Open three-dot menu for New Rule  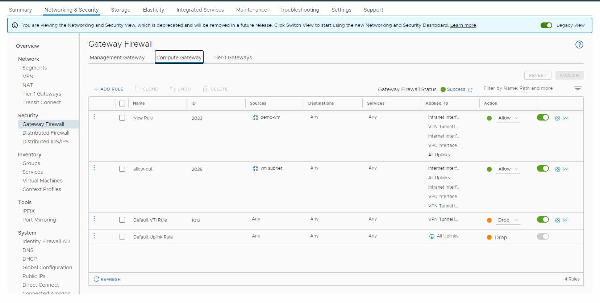coord(94,117)
